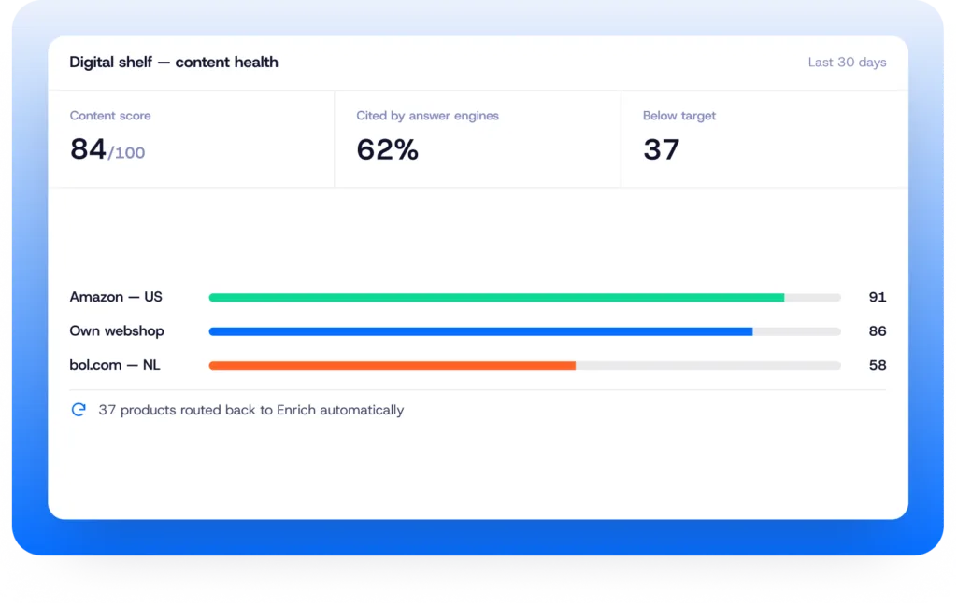Click the Content score label
Screen dimensions: 957x604
coord(110,115)
